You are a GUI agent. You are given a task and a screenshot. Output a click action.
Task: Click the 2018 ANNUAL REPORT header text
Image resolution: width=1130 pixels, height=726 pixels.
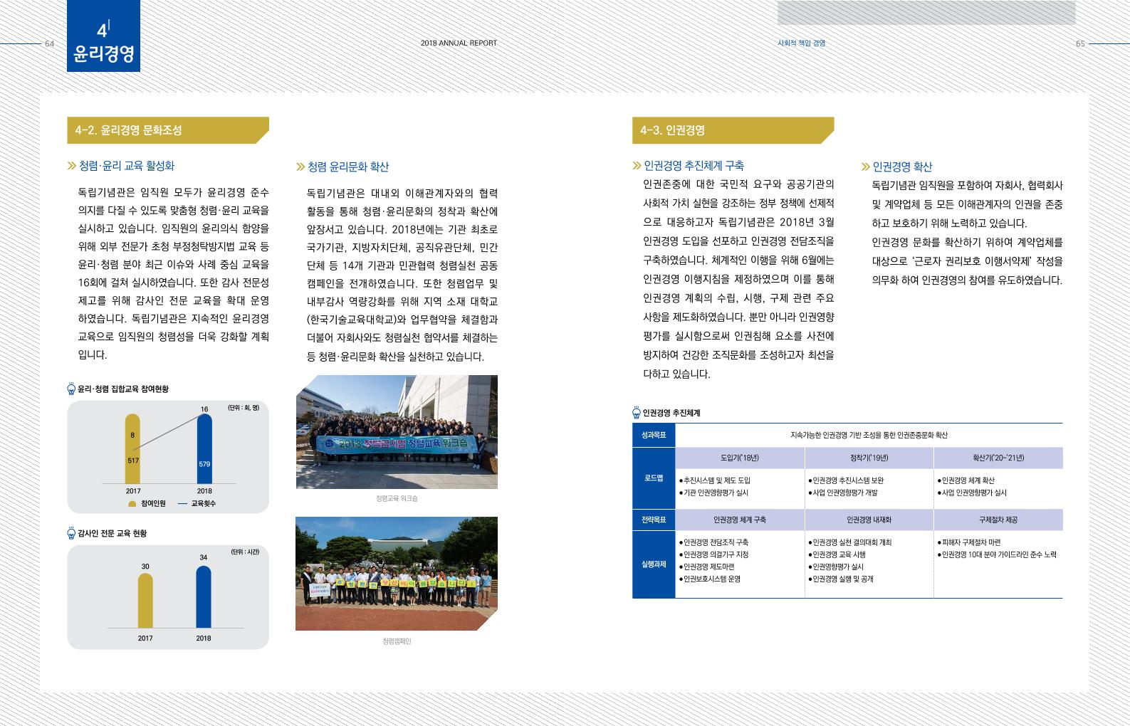(459, 43)
